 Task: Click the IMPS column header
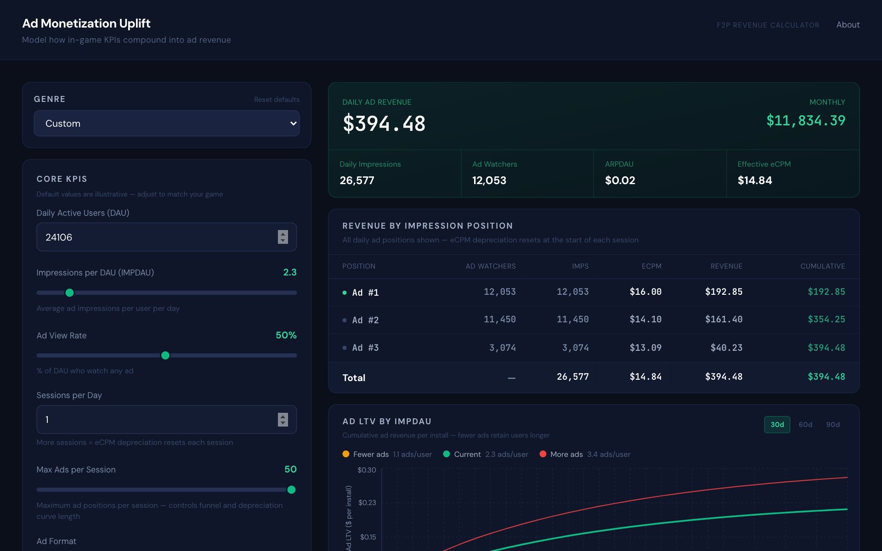point(580,266)
